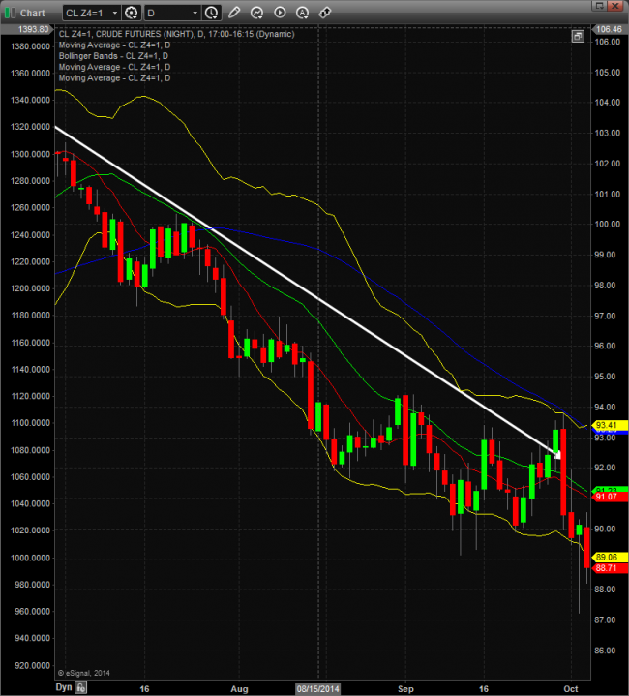The image size is (629, 696).
Task: Open the studies chart-line icon
Action: click(x=256, y=13)
